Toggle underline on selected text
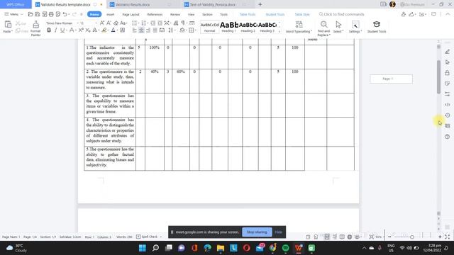This screenshot has width=454, height=255. (x=62, y=30)
